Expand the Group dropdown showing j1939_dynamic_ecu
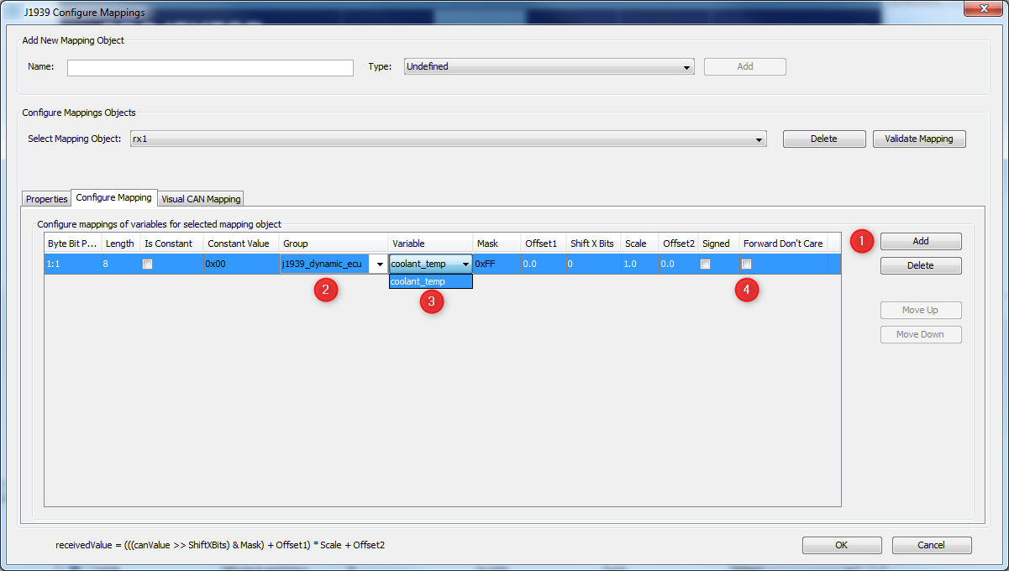Screen dimensions: 1009x571 (x=378, y=263)
